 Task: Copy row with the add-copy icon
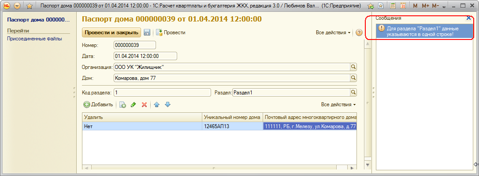tap(123, 105)
